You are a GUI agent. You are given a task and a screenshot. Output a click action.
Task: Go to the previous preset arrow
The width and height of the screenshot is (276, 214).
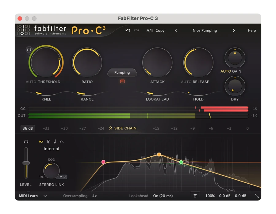176,30
